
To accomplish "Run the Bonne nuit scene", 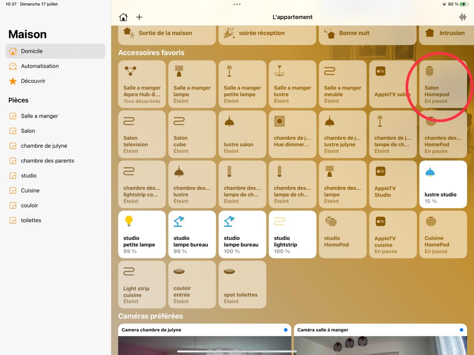I will 354,33.
